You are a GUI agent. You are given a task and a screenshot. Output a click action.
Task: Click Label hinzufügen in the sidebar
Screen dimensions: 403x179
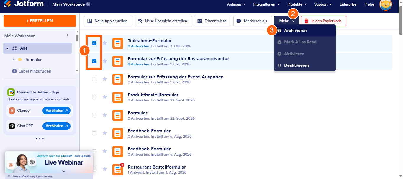[x=32, y=71]
